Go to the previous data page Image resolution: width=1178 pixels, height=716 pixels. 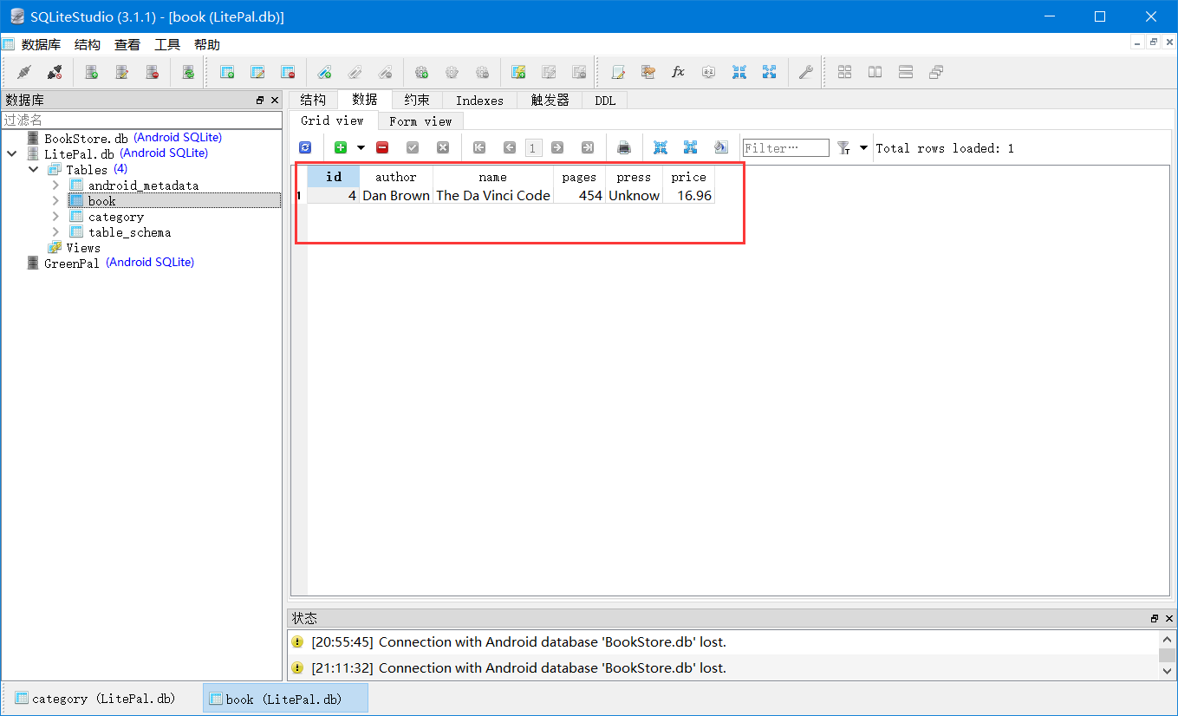click(510, 148)
